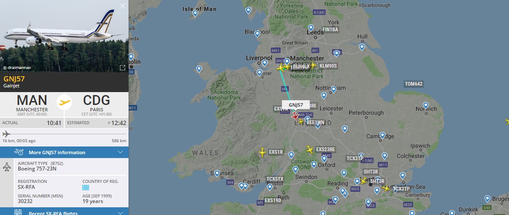Select the red GNJ57 aircraft on map
The height and width of the screenshot is (215, 509).
tap(295, 116)
